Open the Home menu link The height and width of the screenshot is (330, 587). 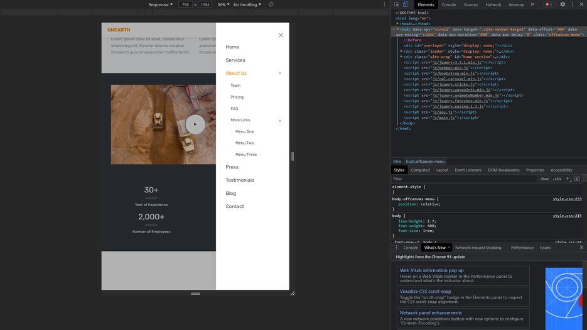click(x=232, y=47)
